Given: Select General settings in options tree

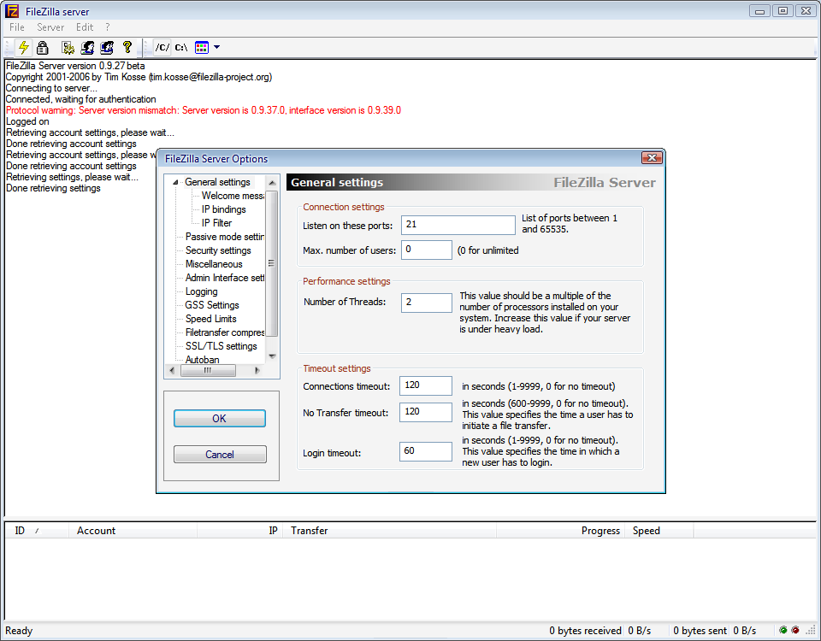Looking at the screenshot, I should [x=217, y=182].
